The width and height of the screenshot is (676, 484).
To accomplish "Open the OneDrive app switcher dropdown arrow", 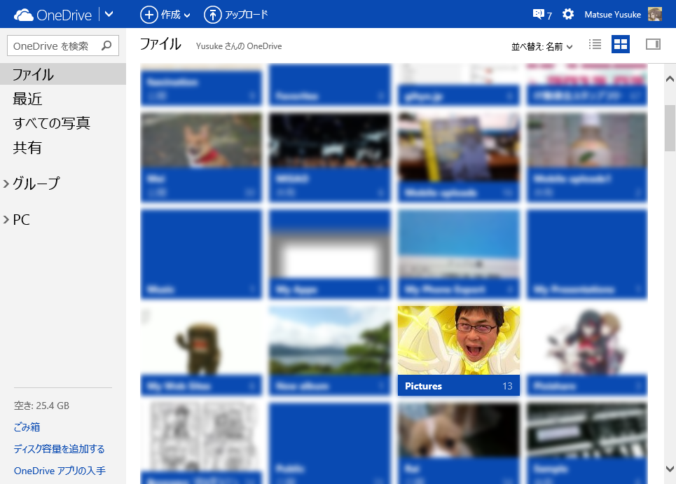I will click(109, 14).
